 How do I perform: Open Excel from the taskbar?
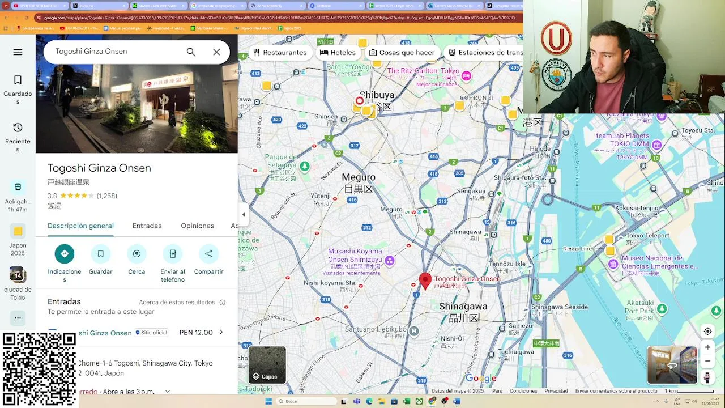coord(407,401)
